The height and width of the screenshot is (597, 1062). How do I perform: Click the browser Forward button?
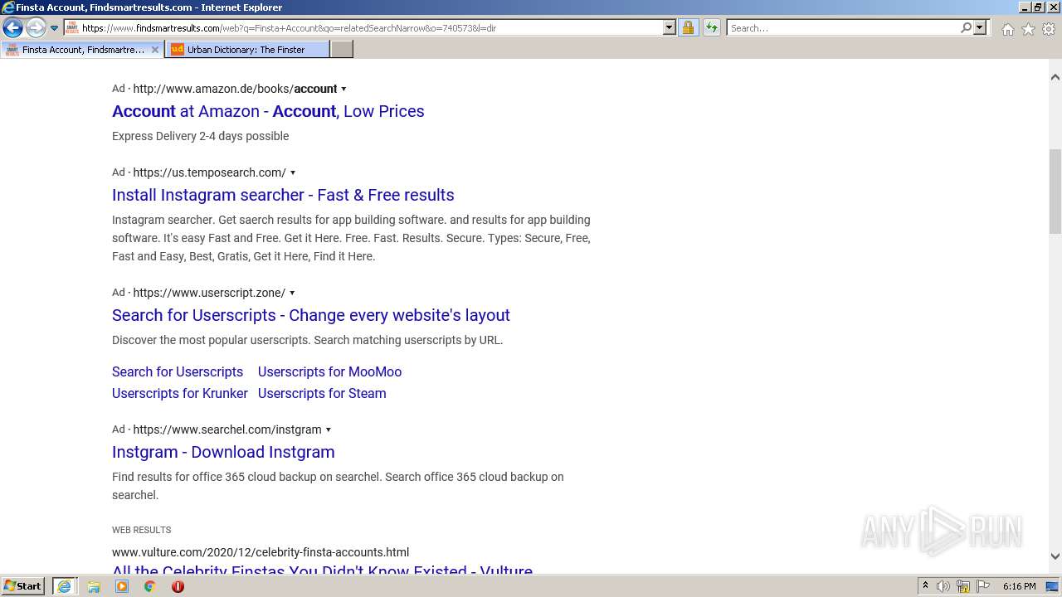36,28
